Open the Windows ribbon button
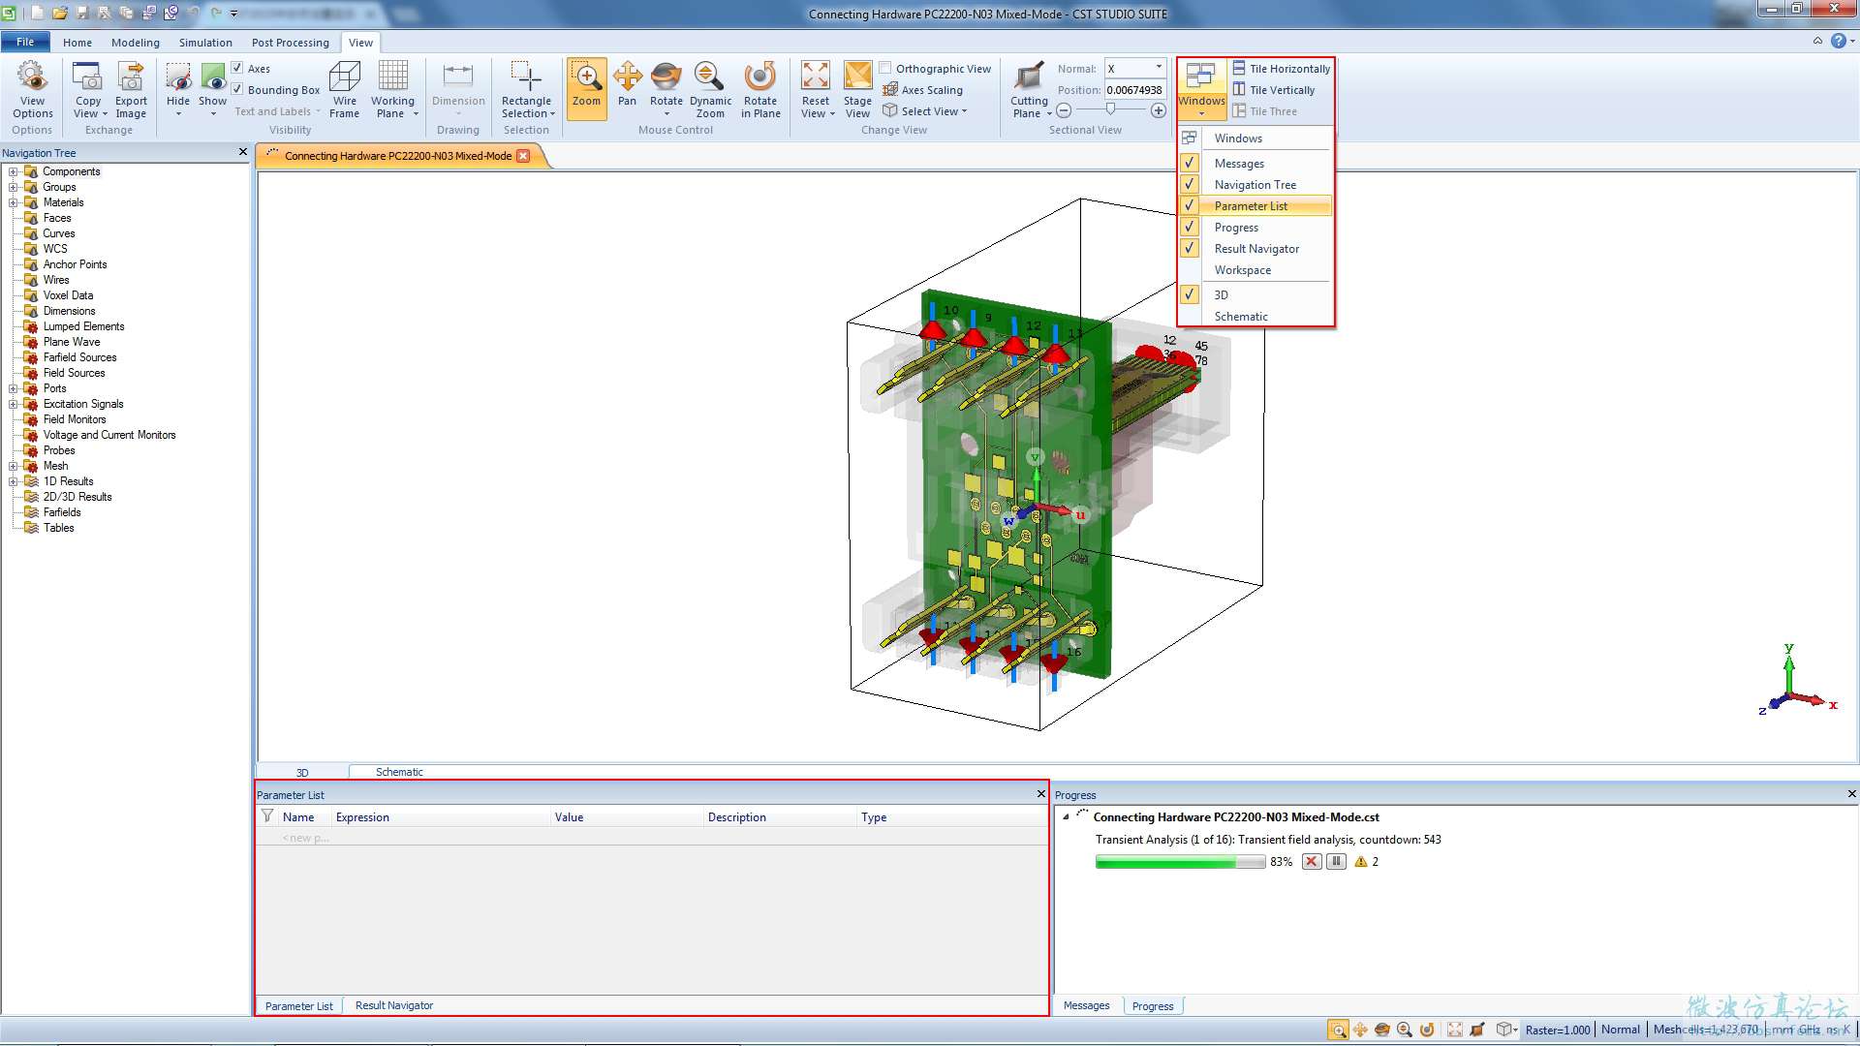The width and height of the screenshot is (1860, 1046). pos(1201,88)
